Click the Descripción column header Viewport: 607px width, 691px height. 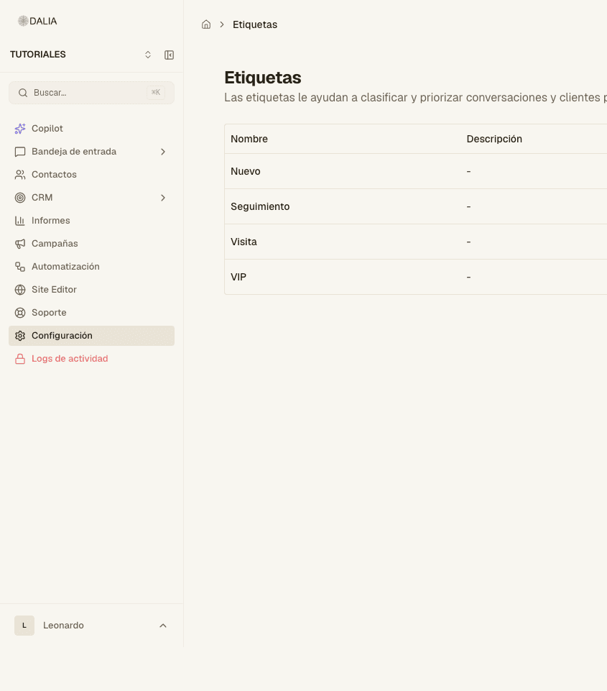point(494,139)
